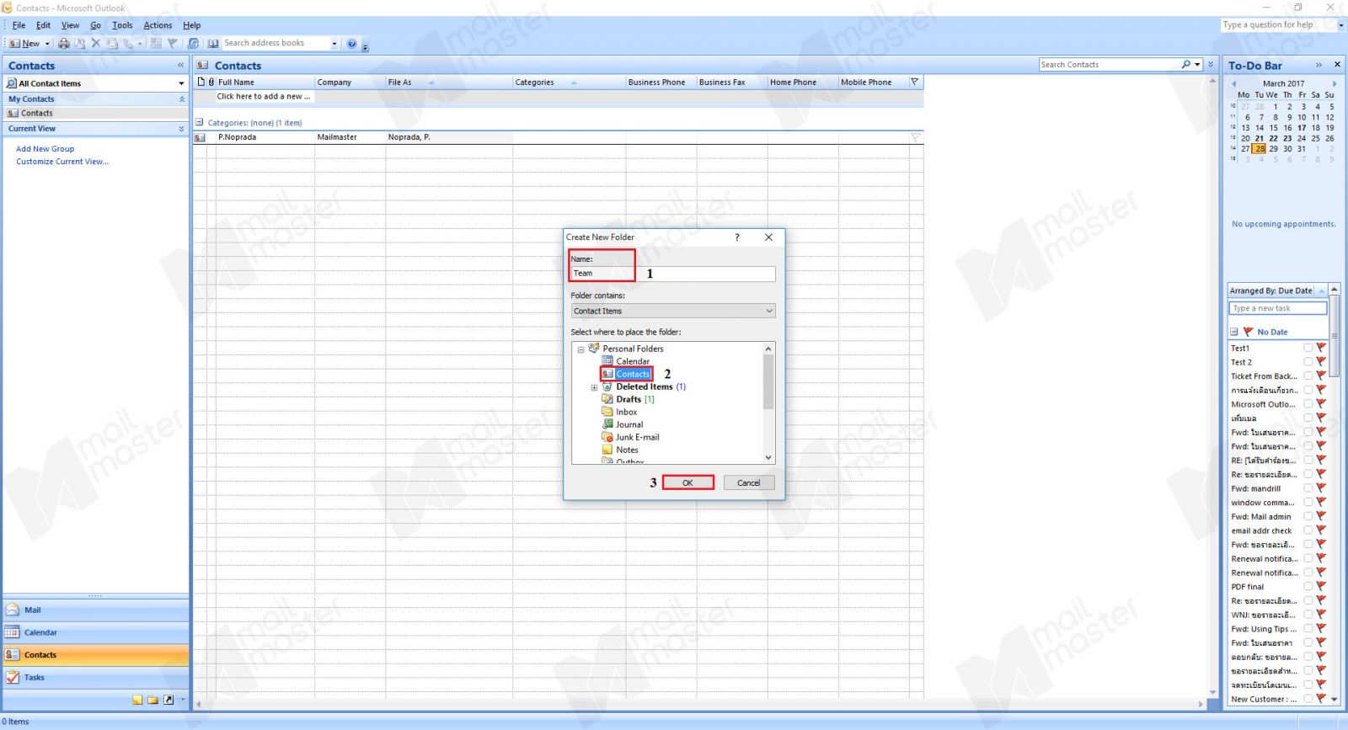This screenshot has width=1348, height=730.
Task: Click the blue Help question-mark icon
Action: [352, 43]
